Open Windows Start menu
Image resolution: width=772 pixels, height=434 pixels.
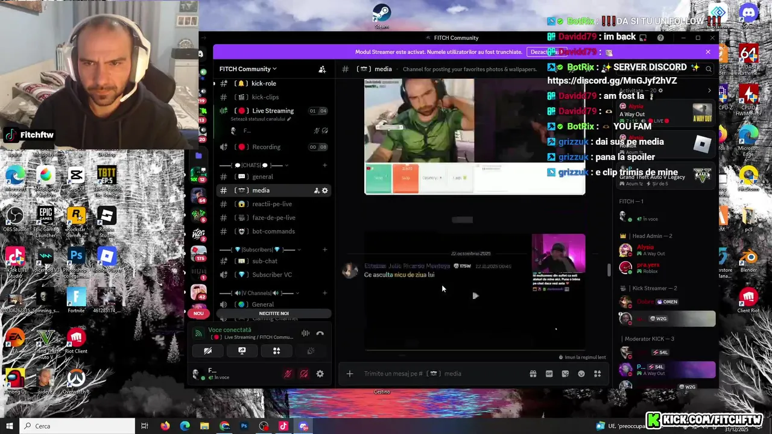click(9, 426)
